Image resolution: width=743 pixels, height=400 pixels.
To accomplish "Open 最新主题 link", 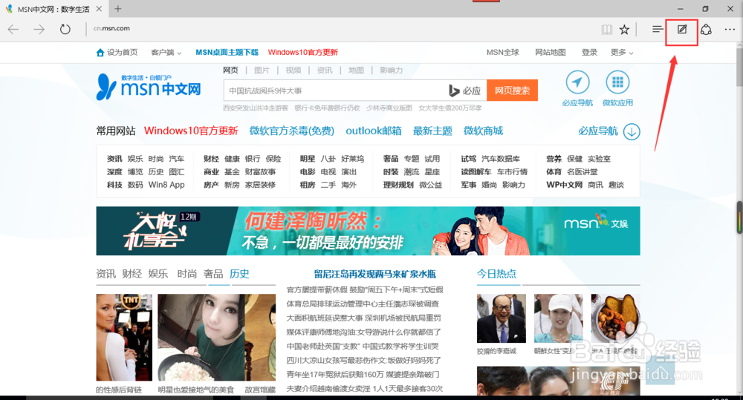I will [432, 131].
